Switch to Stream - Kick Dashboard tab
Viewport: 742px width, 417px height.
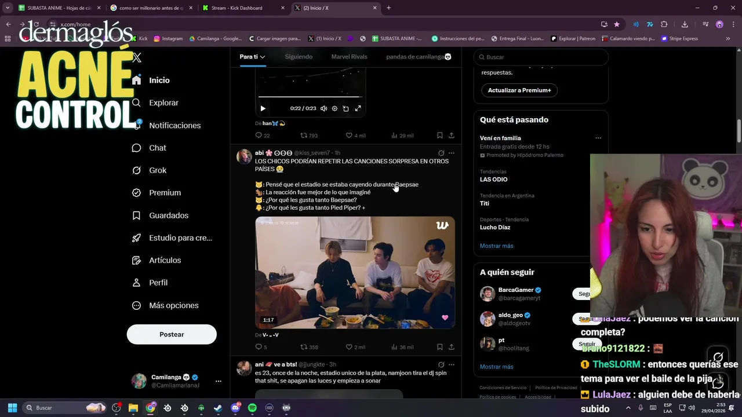pyautogui.click(x=242, y=8)
